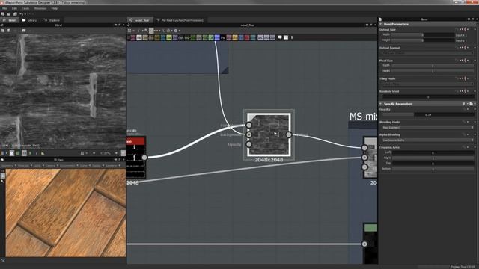Adjust the Output Size Width slider
Viewport: 479px width, 269px height.
(x=423, y=35)
